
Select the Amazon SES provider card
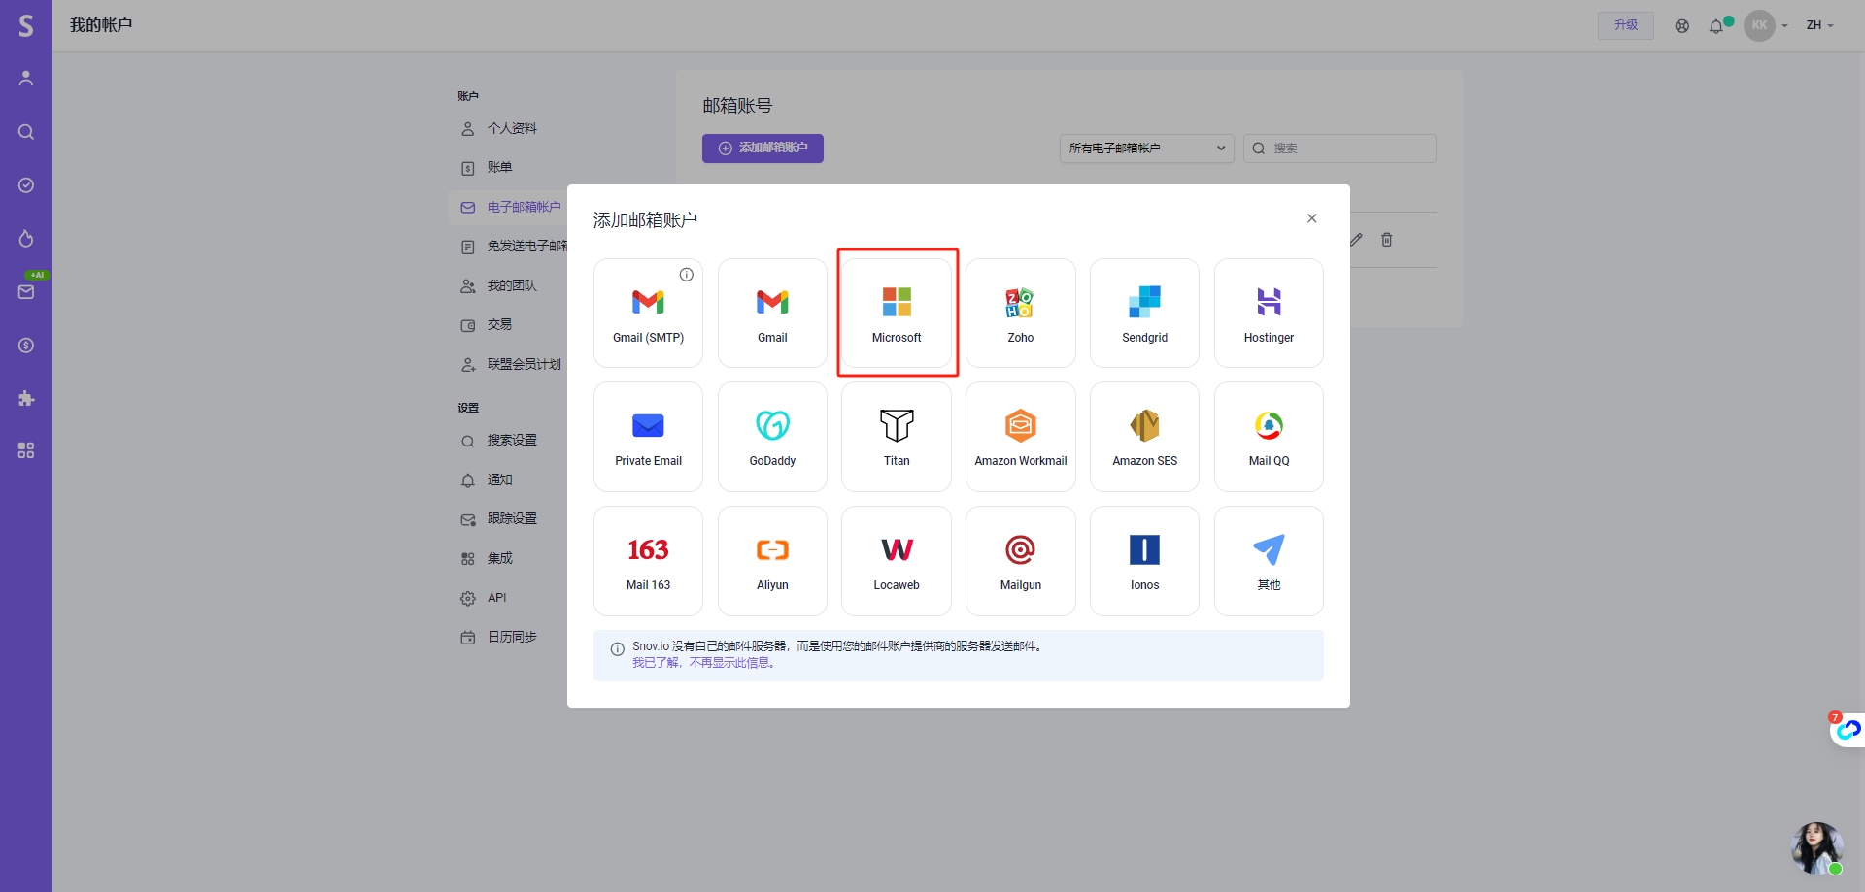coord(1144,437)
